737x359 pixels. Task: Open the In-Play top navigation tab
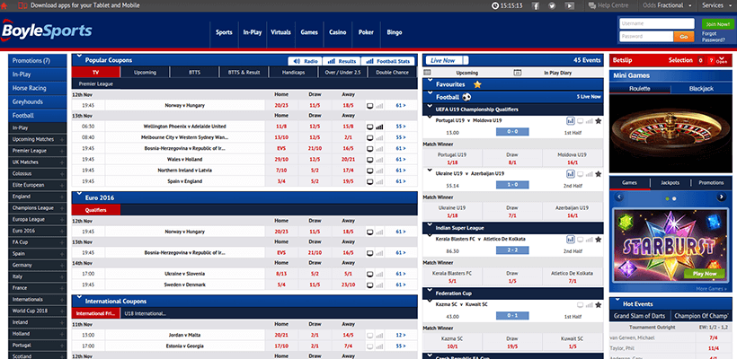pos(253,32)
